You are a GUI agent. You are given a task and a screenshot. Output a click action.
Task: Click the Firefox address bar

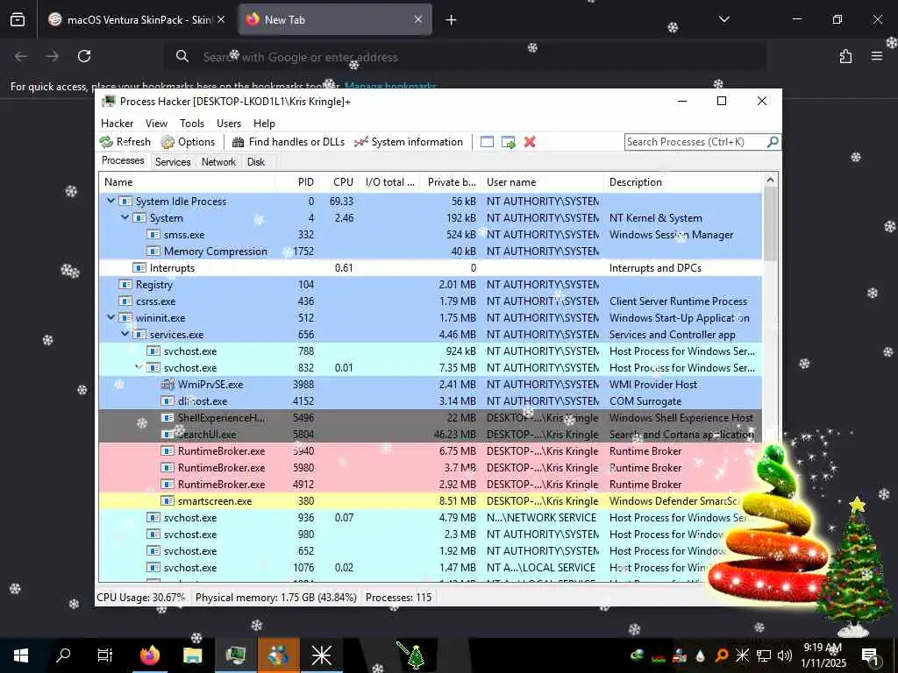(465, 57)
